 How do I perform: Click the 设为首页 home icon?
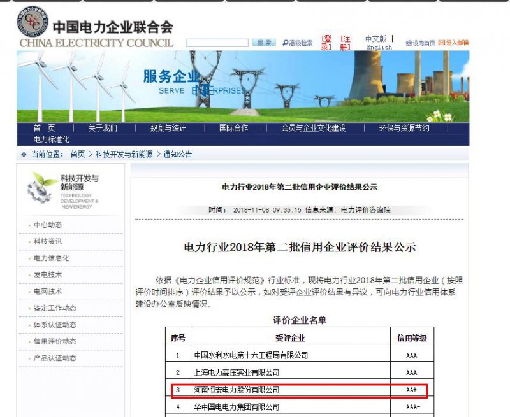tap(409, 43)
